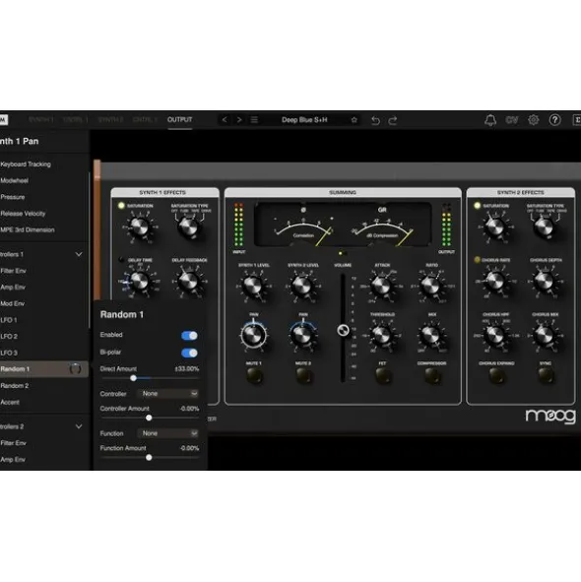Image resolution: width=581 pixels, height=582 pixels.
Task: Click the small knob icon on Random 1 row
Action: click(x=75, y=369)
